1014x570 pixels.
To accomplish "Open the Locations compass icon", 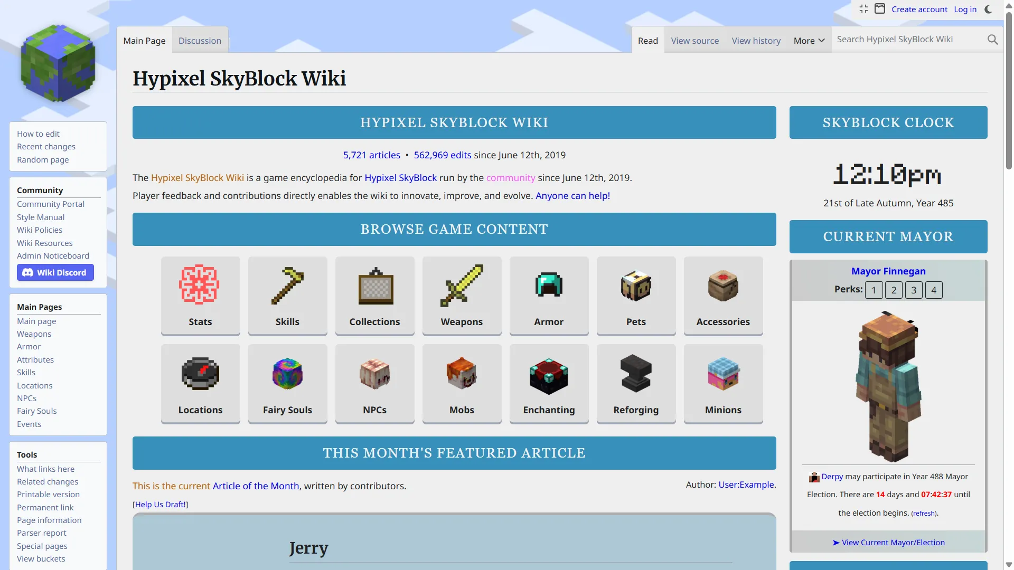I will tap(200, 374).
